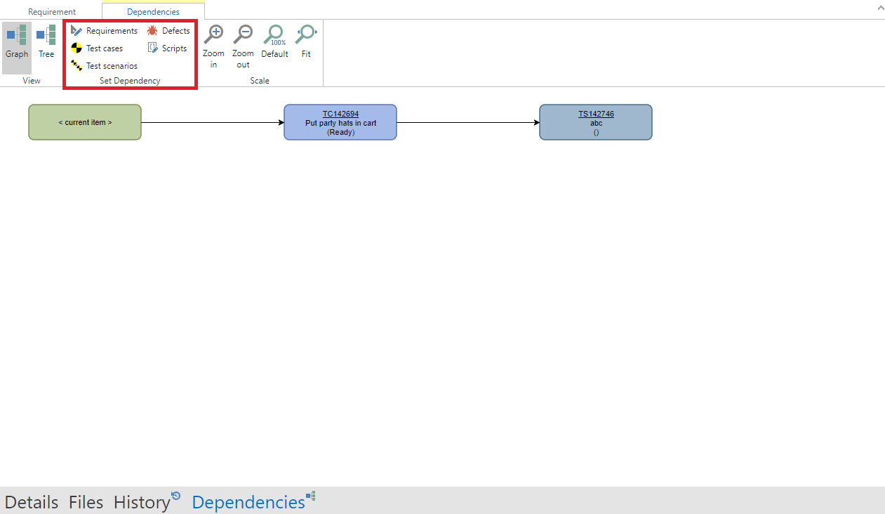Set dependency on Defects
Screen dimensions: 885x514
click(x=168, y=31)
